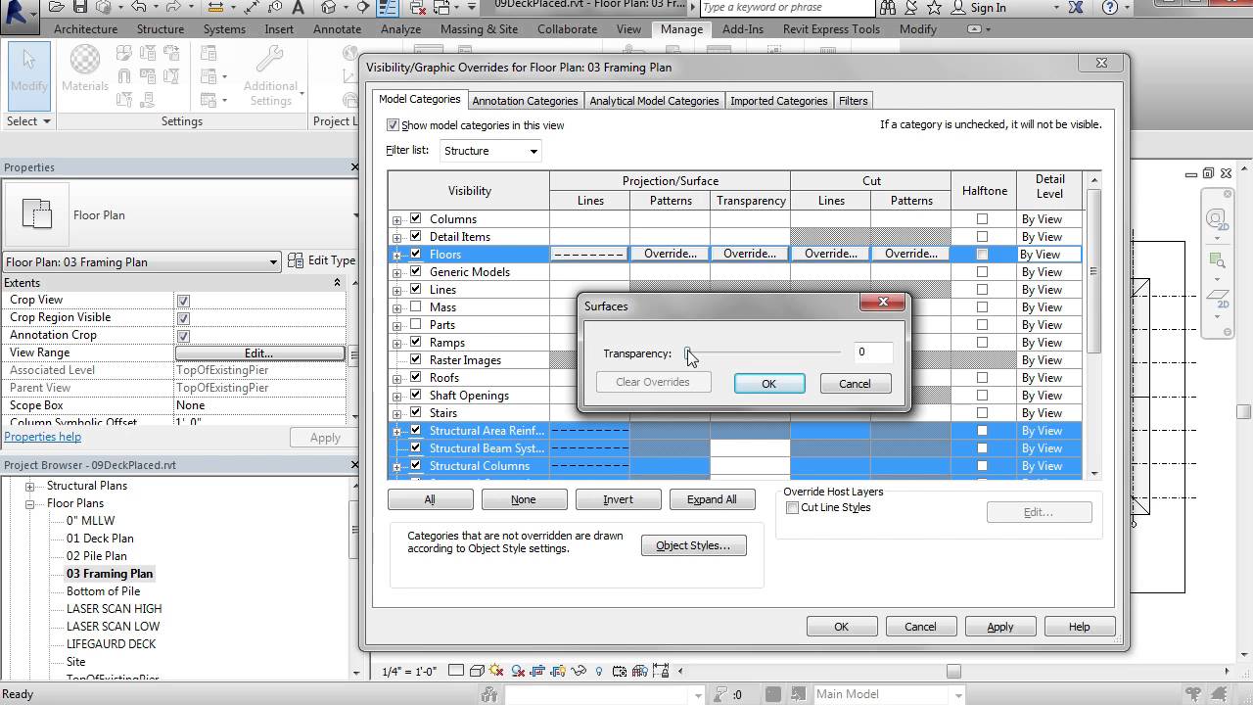Click the Autodesk Exchange X icon
This screenshot has width=1253, height=705.
coord(1077,8)
